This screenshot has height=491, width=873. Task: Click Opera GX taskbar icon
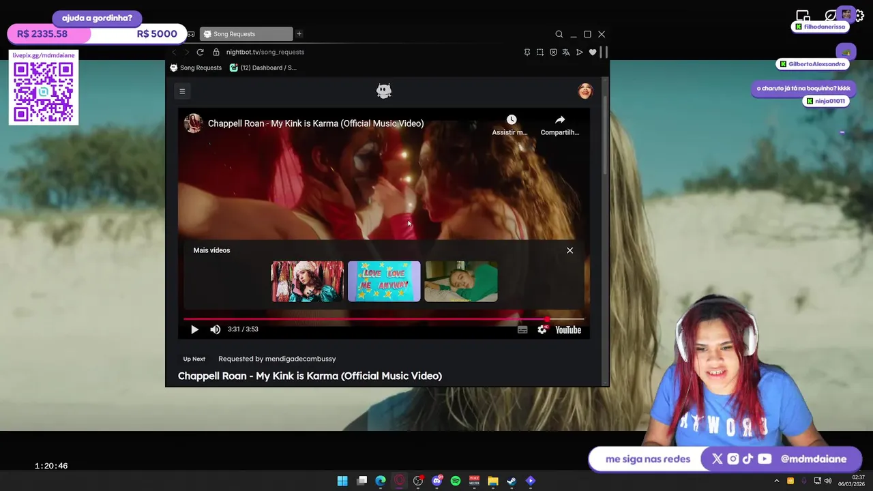[x=400, y=481]
